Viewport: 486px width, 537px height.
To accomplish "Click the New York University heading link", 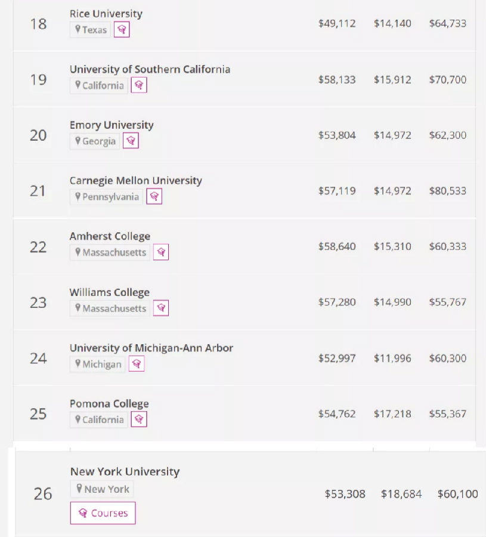I will (125, 471).
